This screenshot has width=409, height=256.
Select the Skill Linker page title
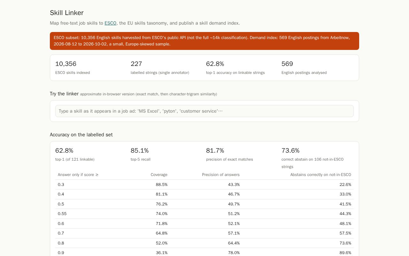click(x=67, y=13)
